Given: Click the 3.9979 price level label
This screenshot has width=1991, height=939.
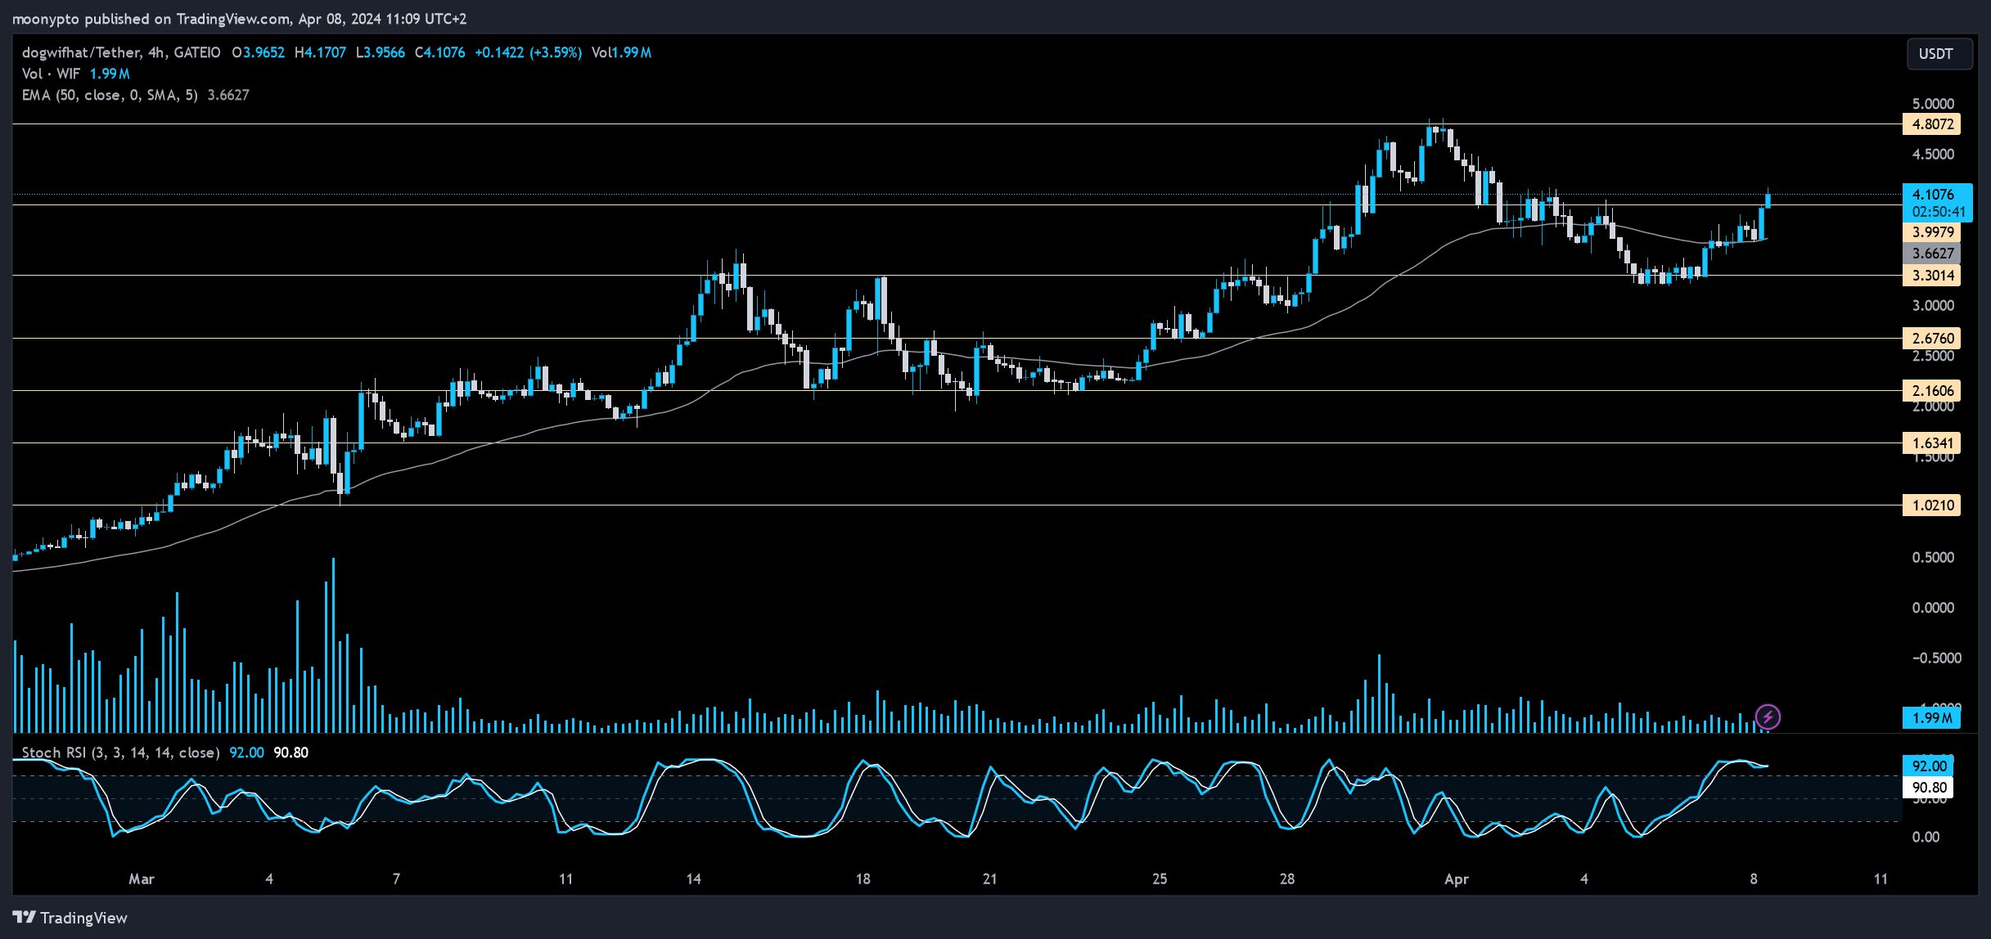Looking at the screenshot, I should 1932,232.
